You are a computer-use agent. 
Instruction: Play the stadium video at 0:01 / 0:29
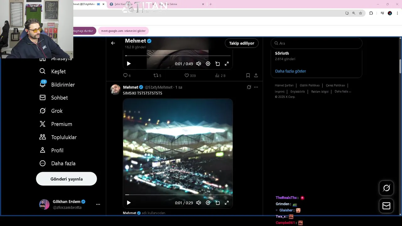(x=129, y=203)
